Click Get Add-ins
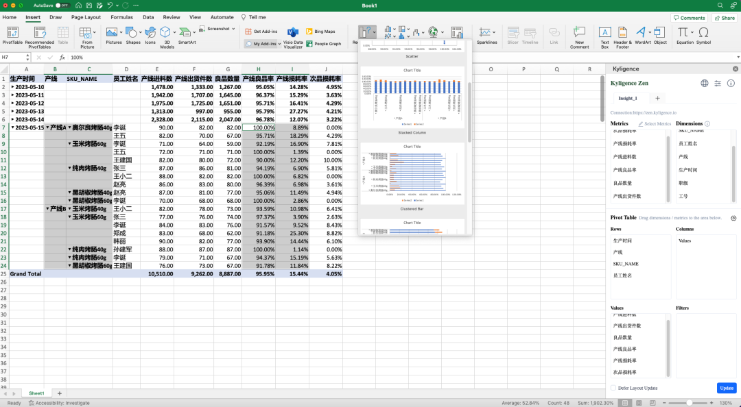This screenshot has width=741, height=407. point(261,31)
